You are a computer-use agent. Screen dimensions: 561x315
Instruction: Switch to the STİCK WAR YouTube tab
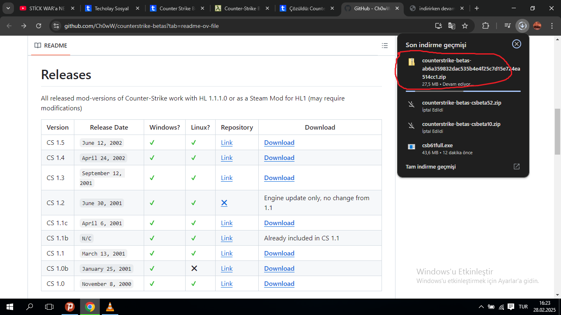(x=47, y=8)
